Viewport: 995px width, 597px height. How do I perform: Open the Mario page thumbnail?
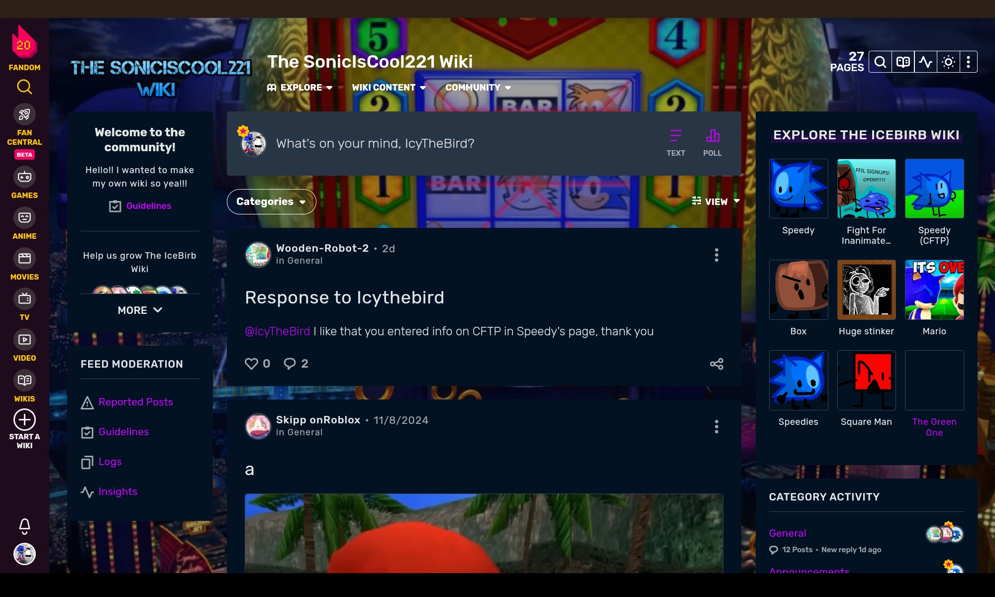(x=934, y=290)
